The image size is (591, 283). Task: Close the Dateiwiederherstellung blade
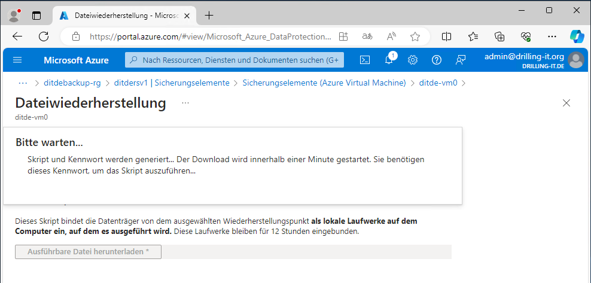(x=566, y=103)
